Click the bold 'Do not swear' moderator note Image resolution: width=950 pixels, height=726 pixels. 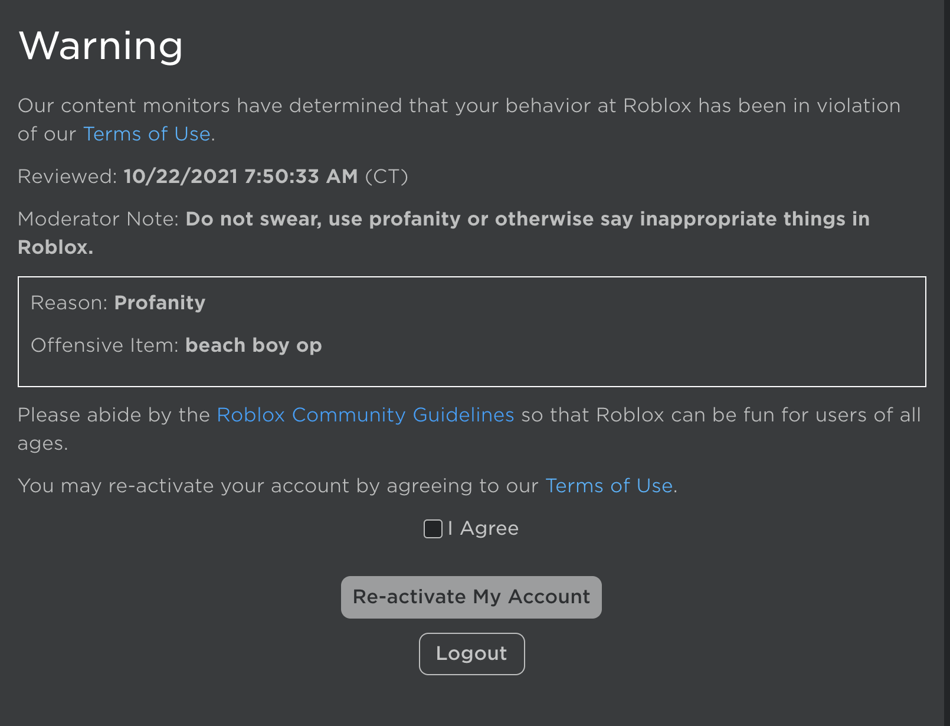(527, 219)
